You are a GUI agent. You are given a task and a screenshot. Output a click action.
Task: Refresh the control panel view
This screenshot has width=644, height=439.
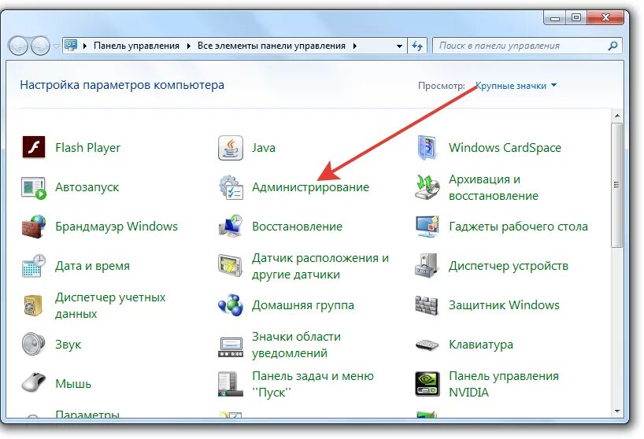coord(417,46)
